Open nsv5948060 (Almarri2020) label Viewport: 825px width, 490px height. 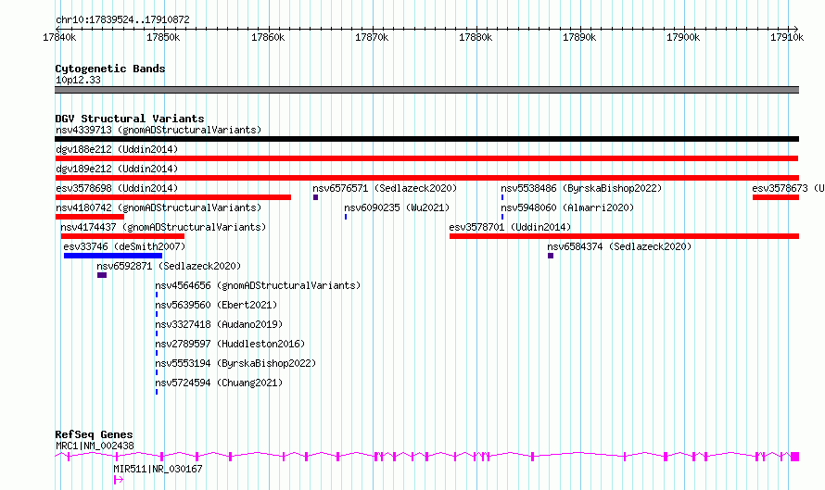tap(567, 207)
